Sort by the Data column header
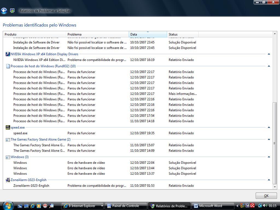The width and height of the screenshot is (280, 210). [148, 34]
